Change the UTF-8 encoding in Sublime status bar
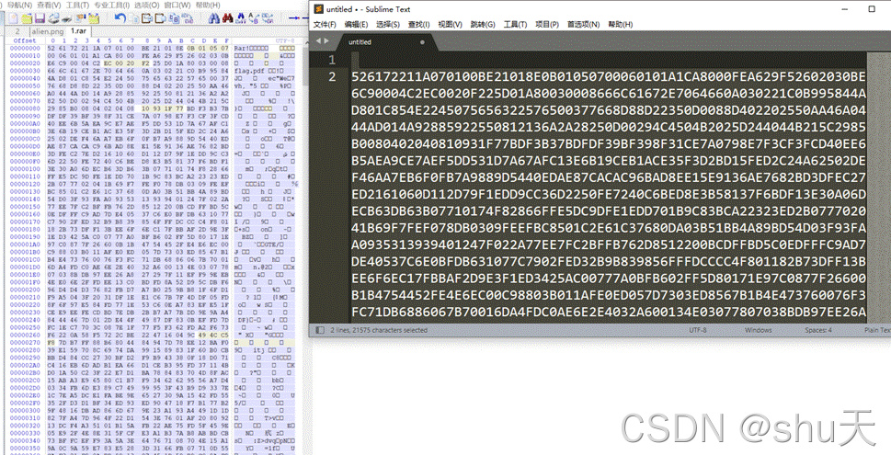 click(x=697, y=330)
